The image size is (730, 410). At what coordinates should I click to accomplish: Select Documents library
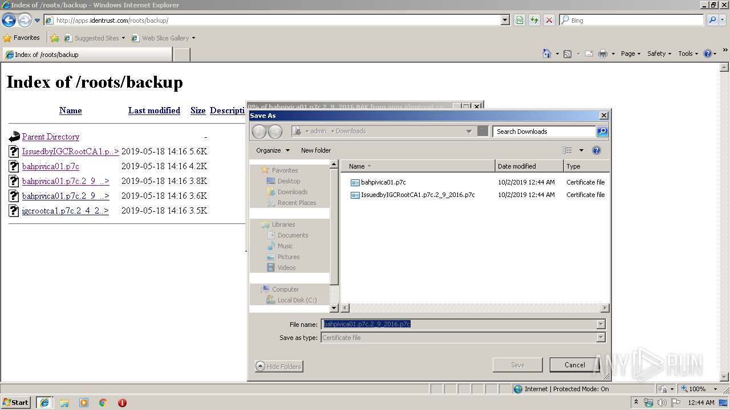click(x=293, y=235)
